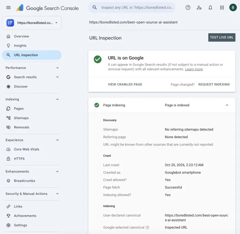The height and width of the screenshot is (234, 240).
Task: Open the notifications bell
Action: (210, 7)
